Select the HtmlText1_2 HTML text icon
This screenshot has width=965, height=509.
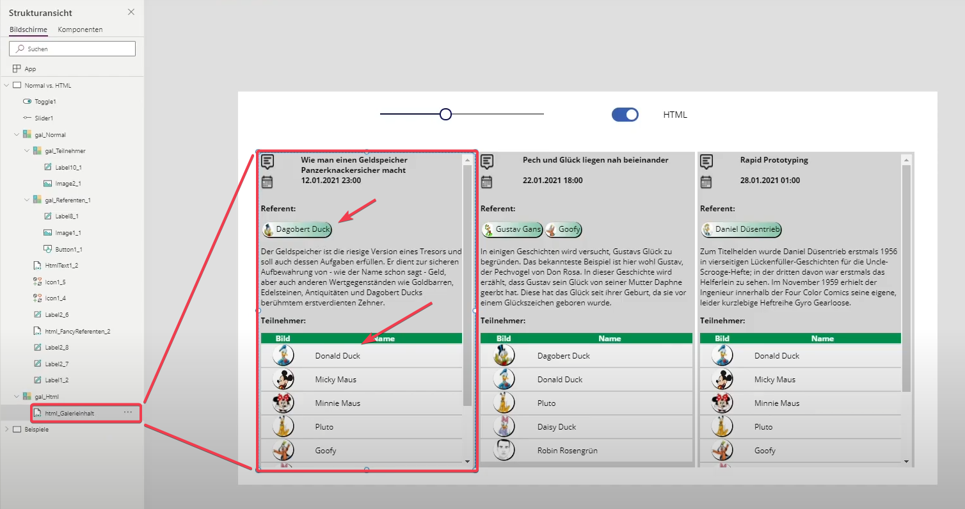click(37, 265)
